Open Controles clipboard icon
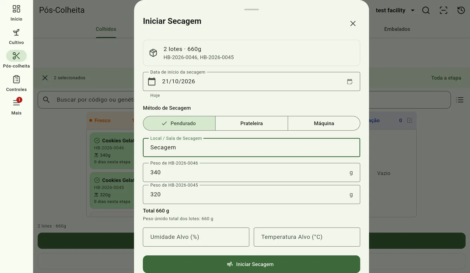470x273 pixels. (x=16, y=79)
